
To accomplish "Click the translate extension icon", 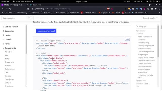I will pyautogui.click(x=141, y=9).
